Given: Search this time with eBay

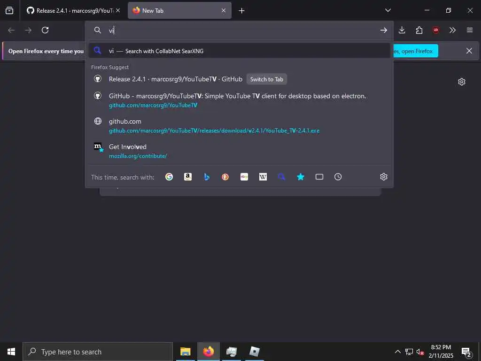Looking at the screenshot, I should click(244, 177).
